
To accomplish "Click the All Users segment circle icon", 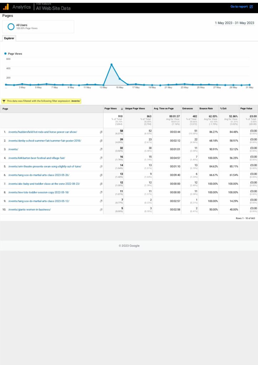I will (x=11, y=26).
